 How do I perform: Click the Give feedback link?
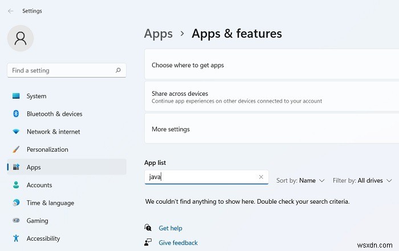coord(178,242)
